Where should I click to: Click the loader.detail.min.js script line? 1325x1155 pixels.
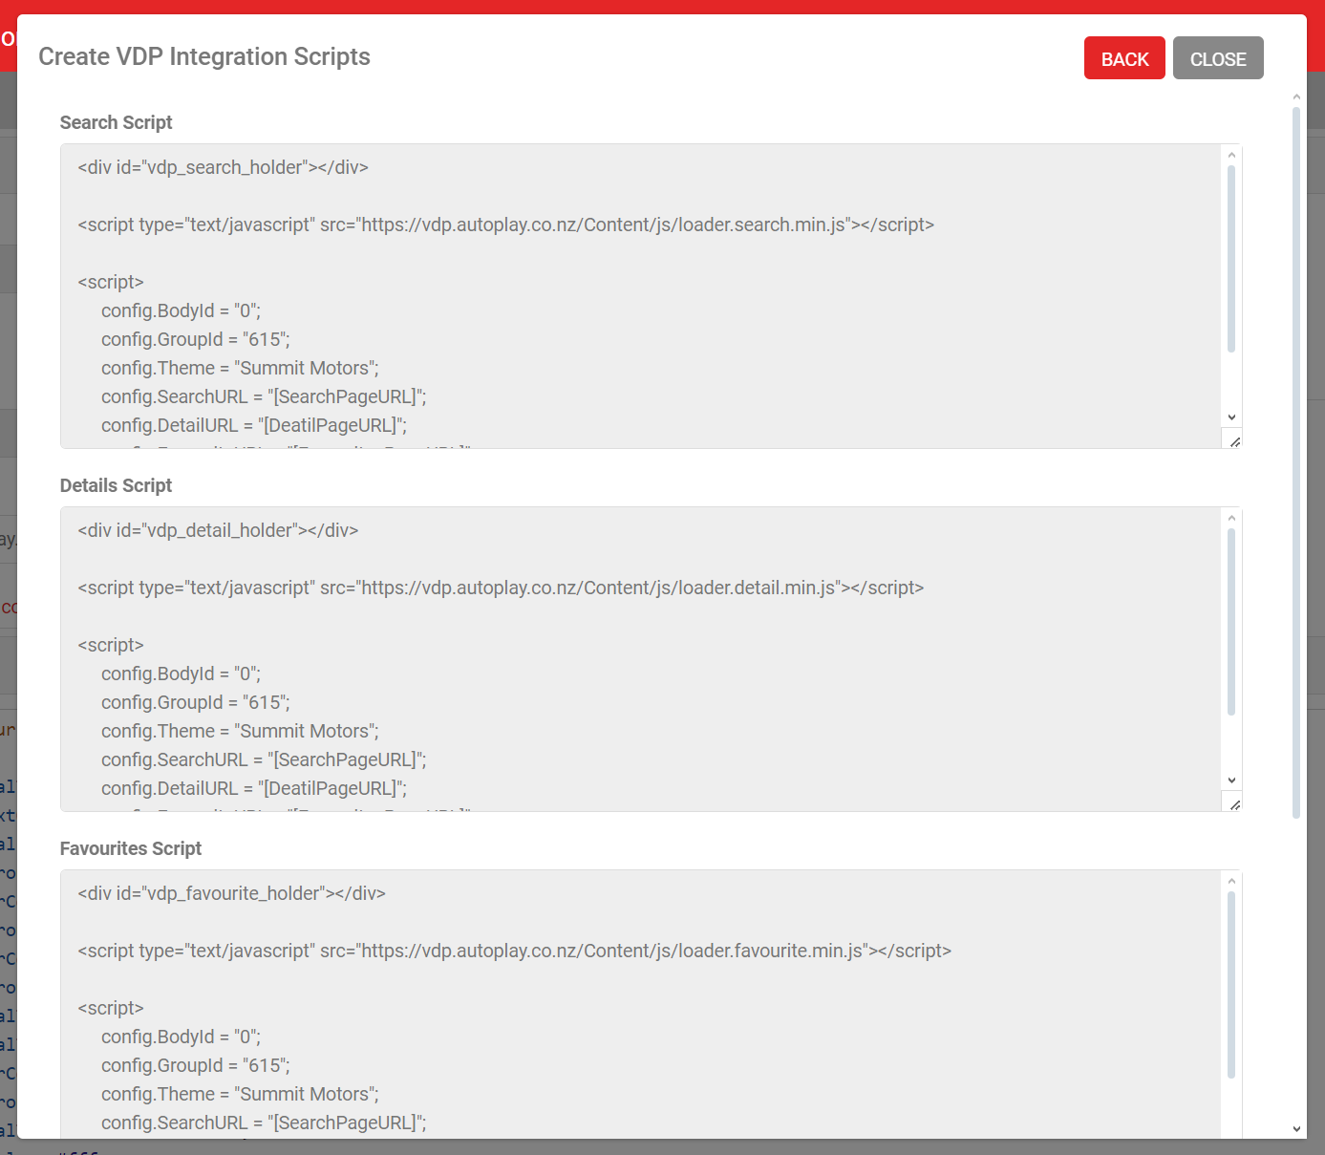[x=501, y=588]
